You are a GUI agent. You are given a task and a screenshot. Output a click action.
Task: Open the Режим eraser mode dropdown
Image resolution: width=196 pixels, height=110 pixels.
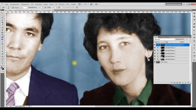coord(23,8)
